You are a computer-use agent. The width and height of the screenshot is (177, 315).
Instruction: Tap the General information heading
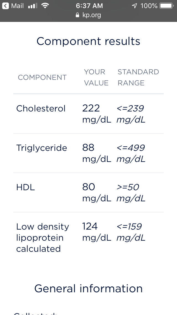point(88,289)
